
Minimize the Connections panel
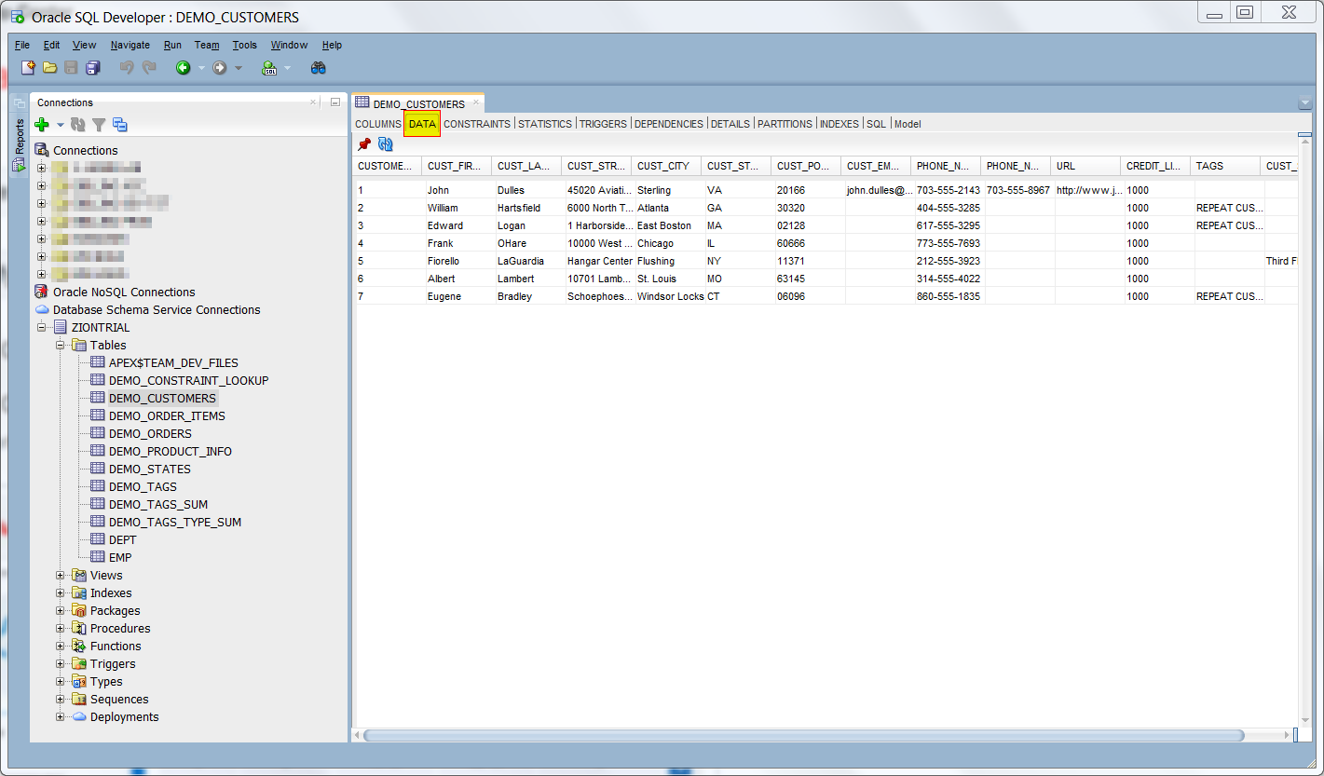[335, 102]
